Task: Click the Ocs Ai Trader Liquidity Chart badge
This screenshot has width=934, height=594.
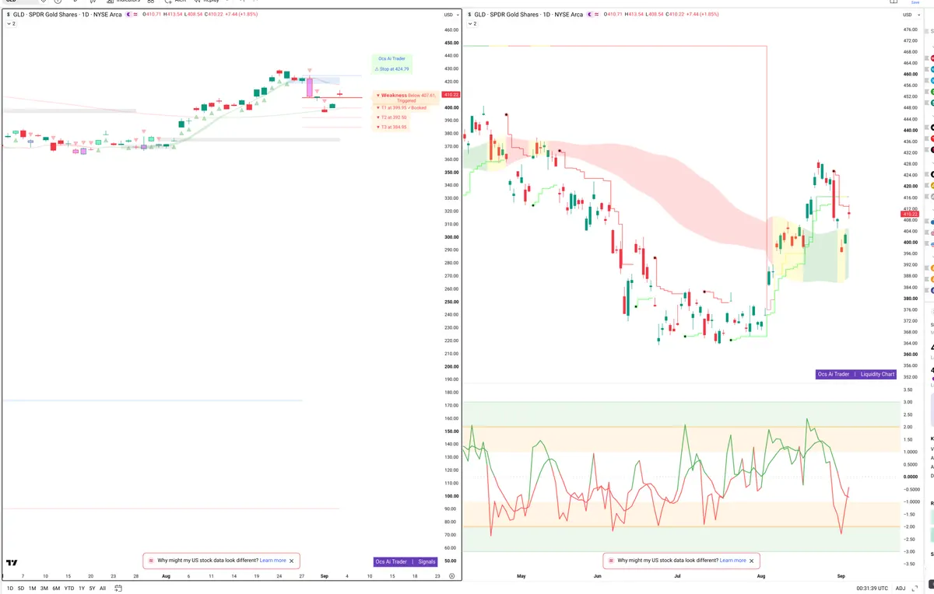Action: click(x=856, y=374)
